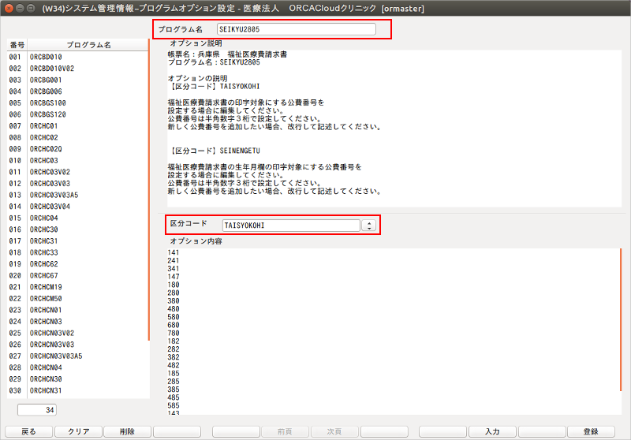Click the 番号 column header
Viewport: 631px width, 440px height.
17,45
